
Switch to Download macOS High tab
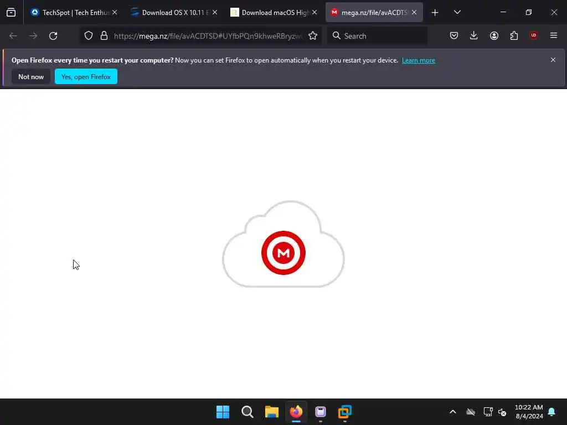pyautogui.click(x=275, y=12)
